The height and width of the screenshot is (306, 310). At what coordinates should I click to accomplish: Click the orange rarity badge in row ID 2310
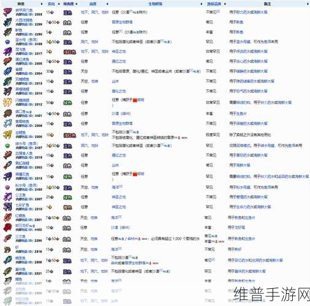(x=67, y=207)
